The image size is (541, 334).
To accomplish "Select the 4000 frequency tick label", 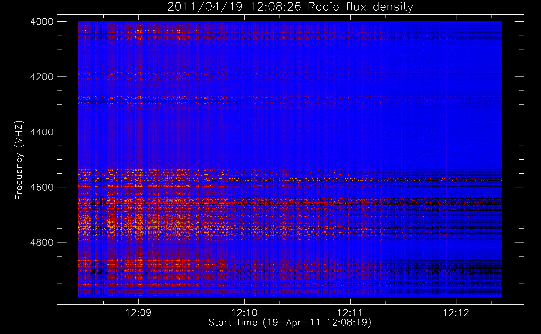I will click(x=42, y=22).
